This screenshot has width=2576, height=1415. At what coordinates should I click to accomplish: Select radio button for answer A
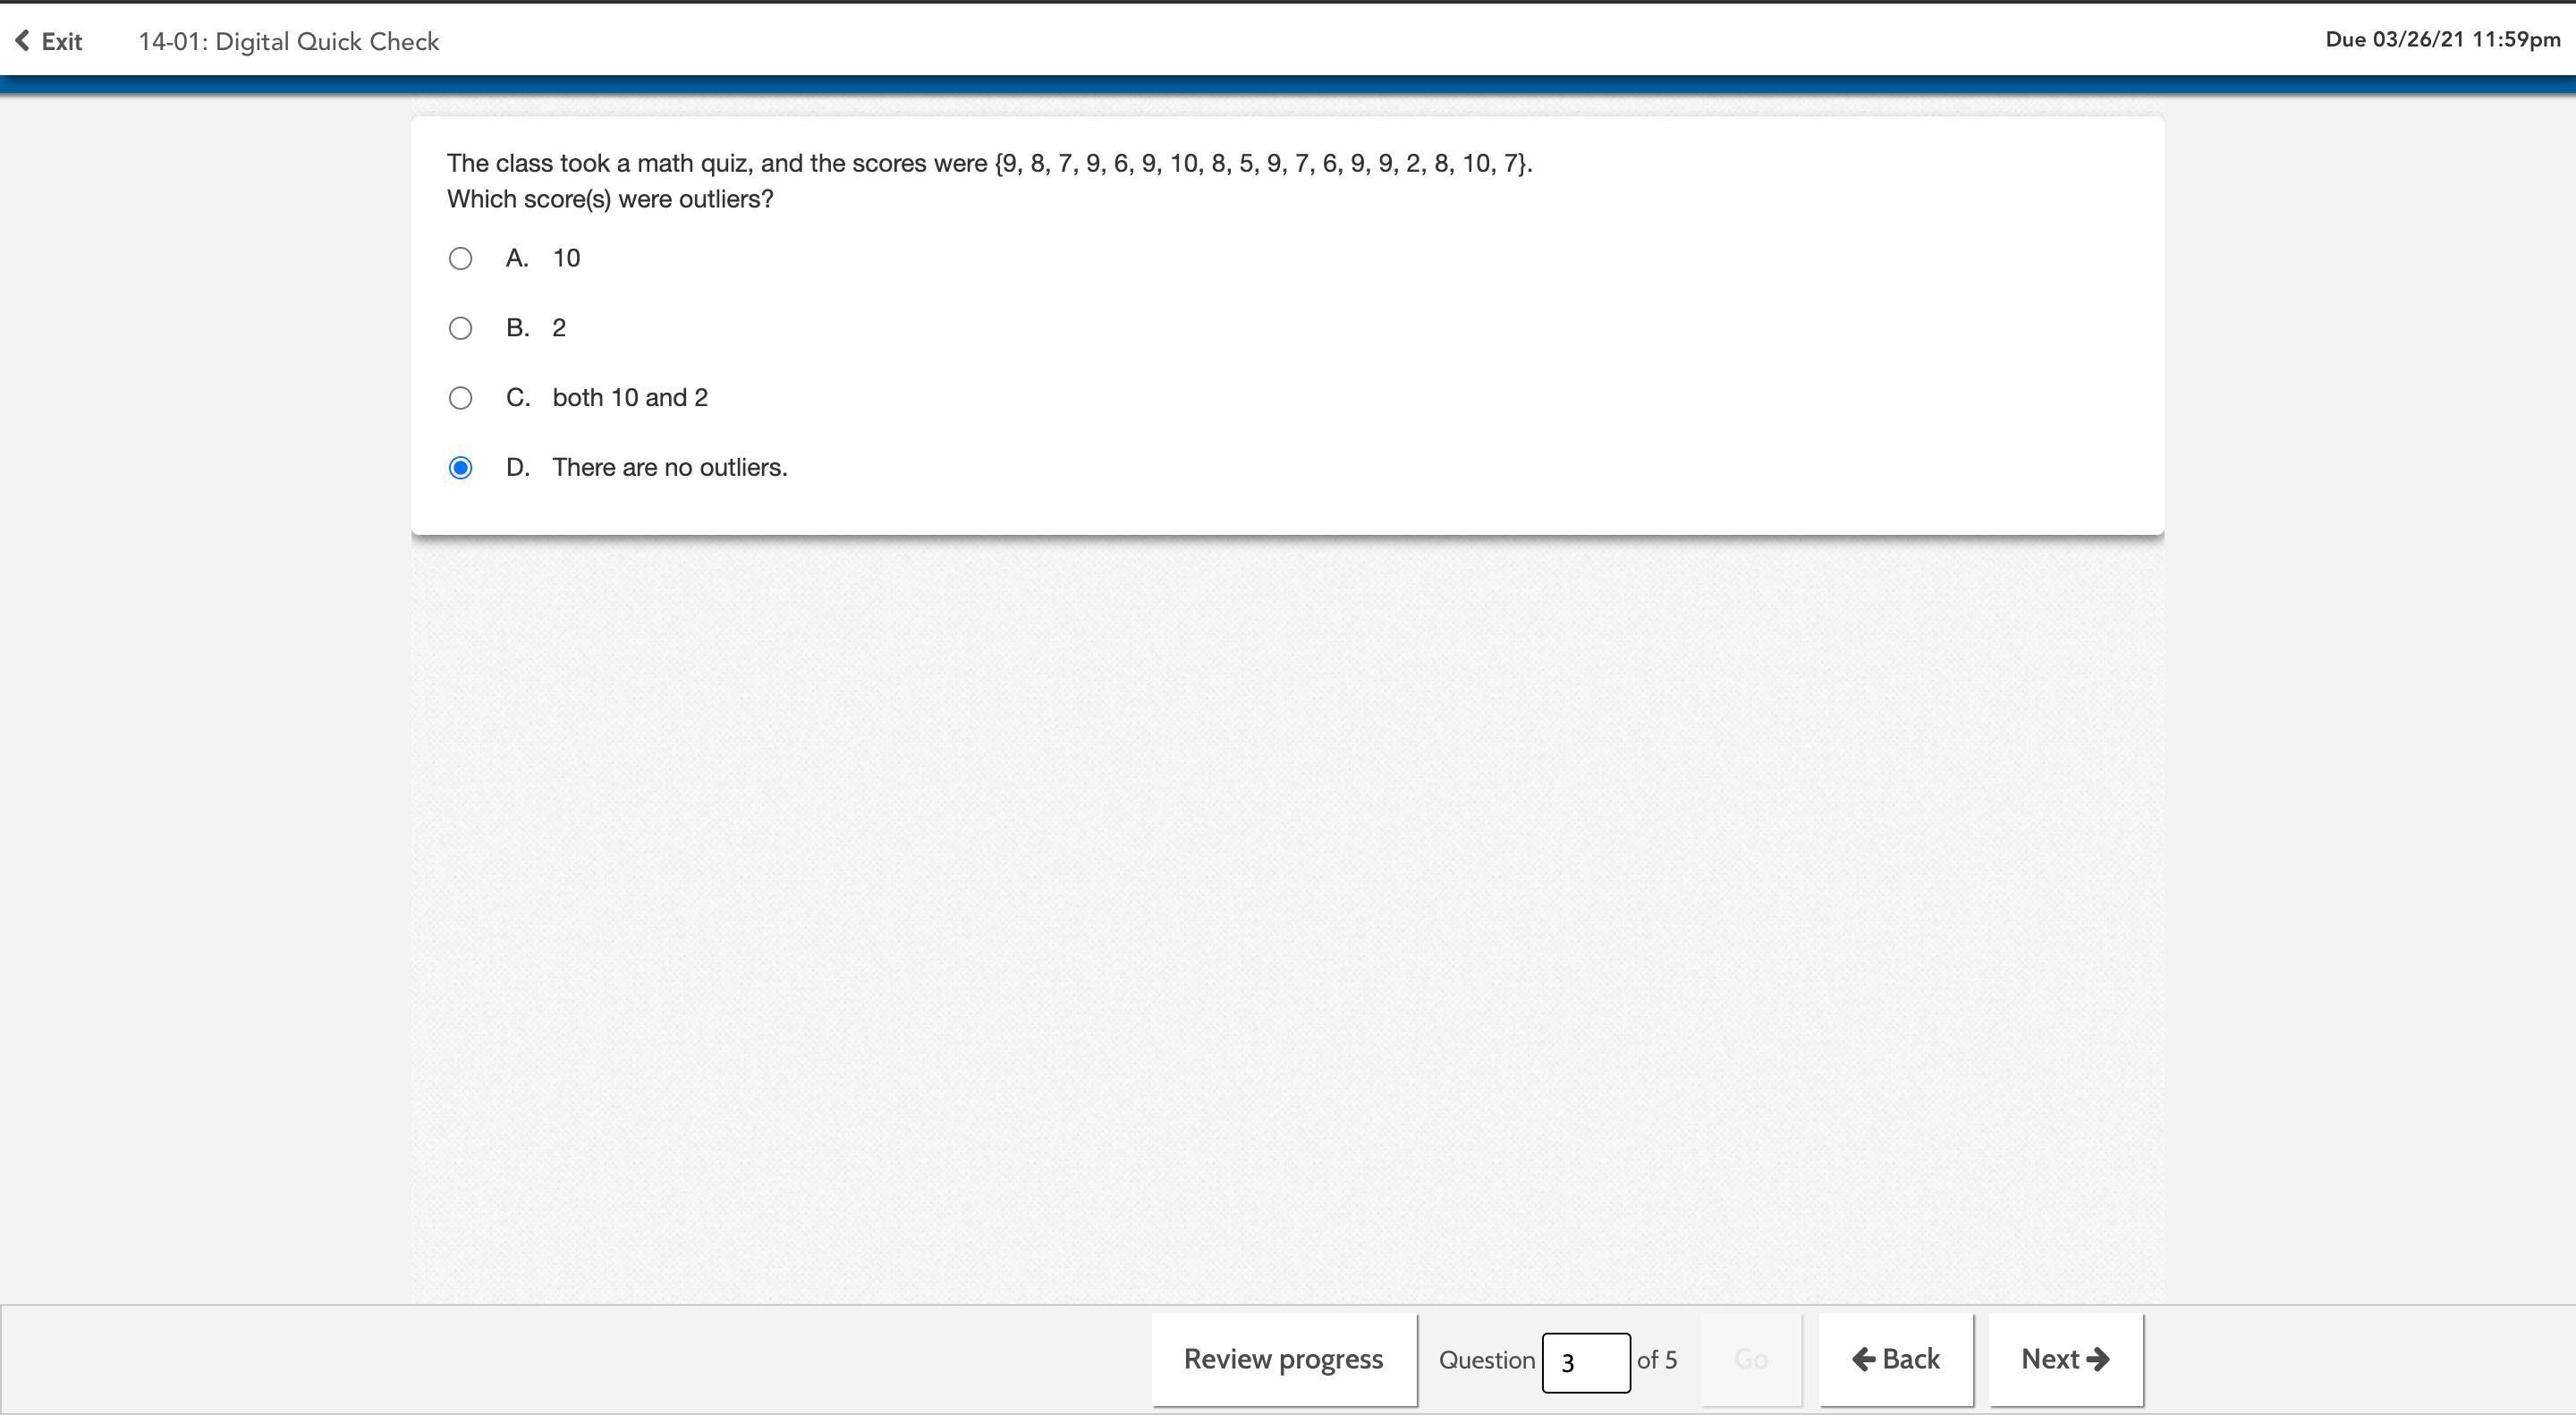[x=460, y=259]
